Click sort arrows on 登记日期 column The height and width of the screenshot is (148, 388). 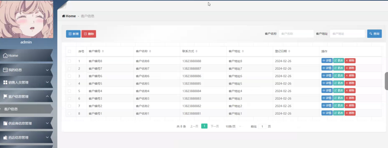(x=289, y=51)
